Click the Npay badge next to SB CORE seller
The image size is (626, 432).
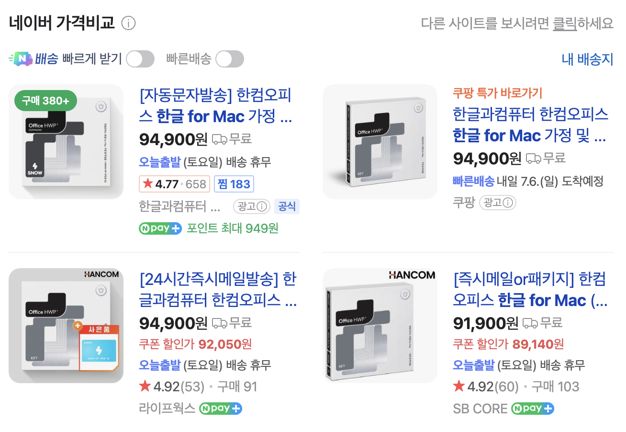(x=532, y=409)
